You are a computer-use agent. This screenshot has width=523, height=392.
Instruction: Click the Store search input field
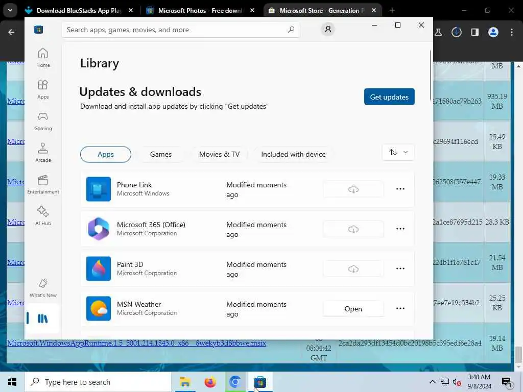click(x=181, y=30)
